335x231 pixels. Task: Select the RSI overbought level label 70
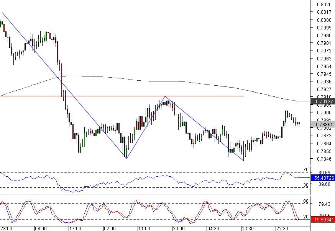(306, 170)
